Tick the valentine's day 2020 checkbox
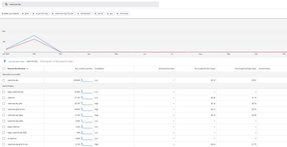The width and height of the screenshot is (287, 147). click(4, 121)
